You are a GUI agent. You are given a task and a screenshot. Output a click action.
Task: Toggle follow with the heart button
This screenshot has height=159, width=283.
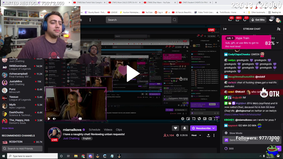[x=176, y=128]
